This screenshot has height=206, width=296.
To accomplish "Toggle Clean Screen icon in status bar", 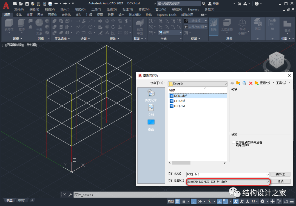I will [x=286, y=201].
